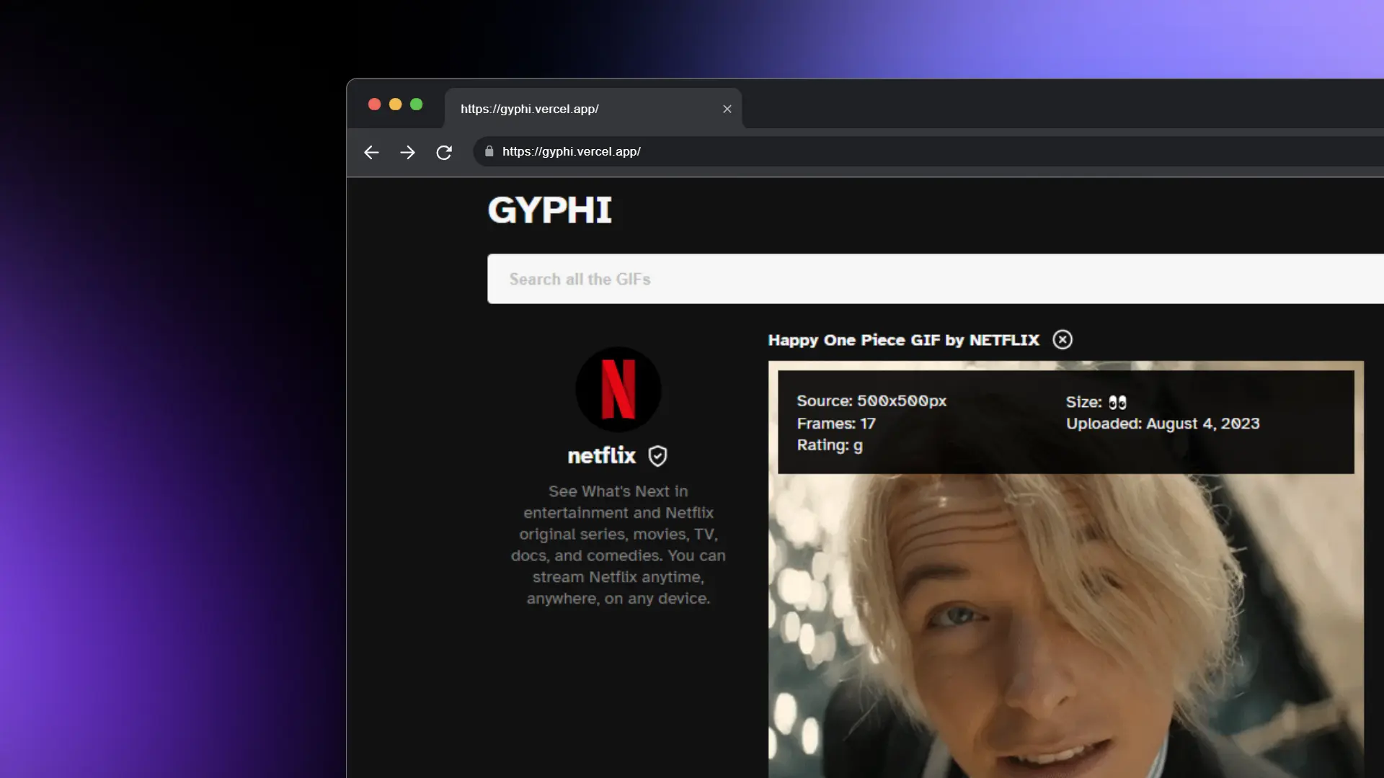This screenshot has height=778, width=1384.
Task: Dismiss the Happy One Piece GIF details
Action: pyautogui.click(x=1063, y=339)
